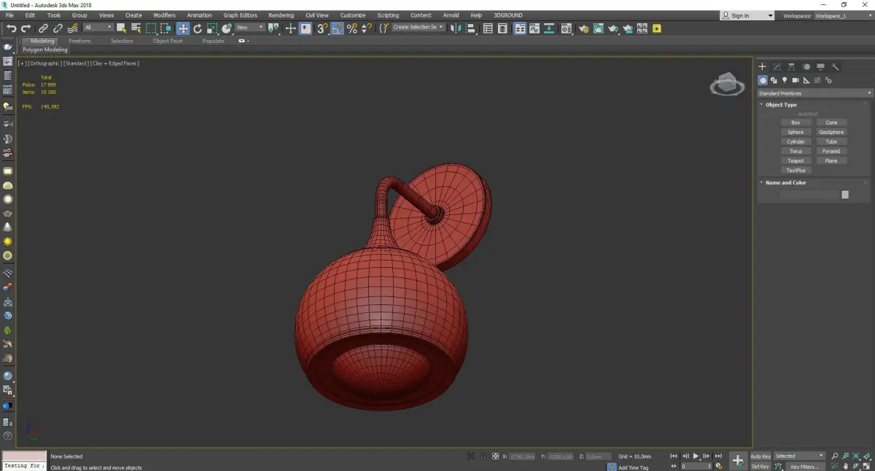The image size is (875, 471).
Task: Open the Modifiers menu
Action: 164,15
